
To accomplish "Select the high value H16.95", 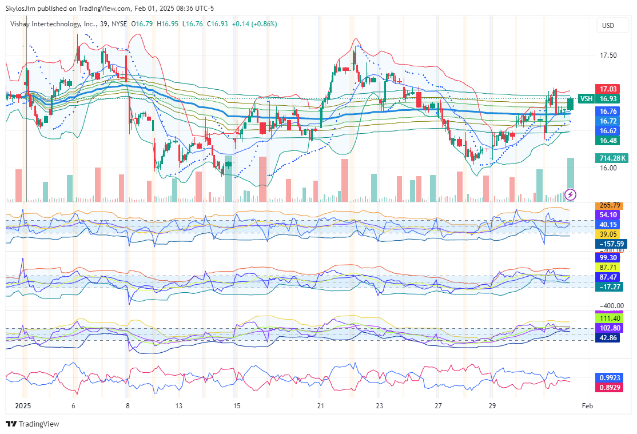I will pos(168,24).
